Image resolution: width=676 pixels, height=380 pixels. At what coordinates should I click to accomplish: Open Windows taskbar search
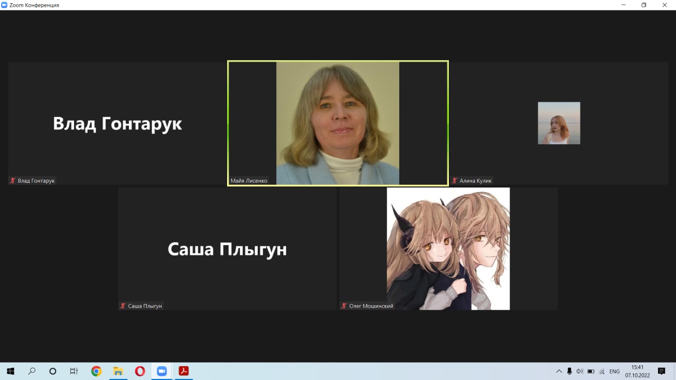(32, 371)
